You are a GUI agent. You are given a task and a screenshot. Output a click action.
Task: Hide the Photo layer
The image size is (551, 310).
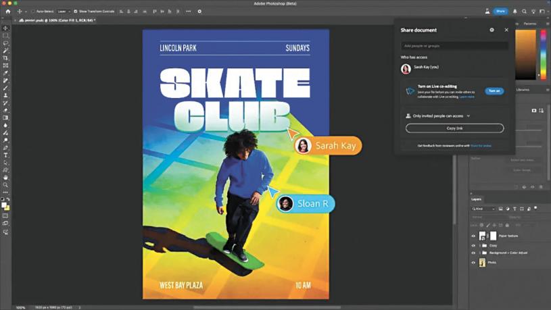(x=473, y=262)
